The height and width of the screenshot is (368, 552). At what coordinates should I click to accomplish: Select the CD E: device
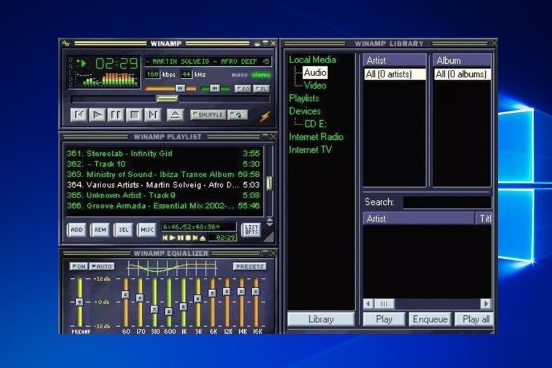[315, 124]
